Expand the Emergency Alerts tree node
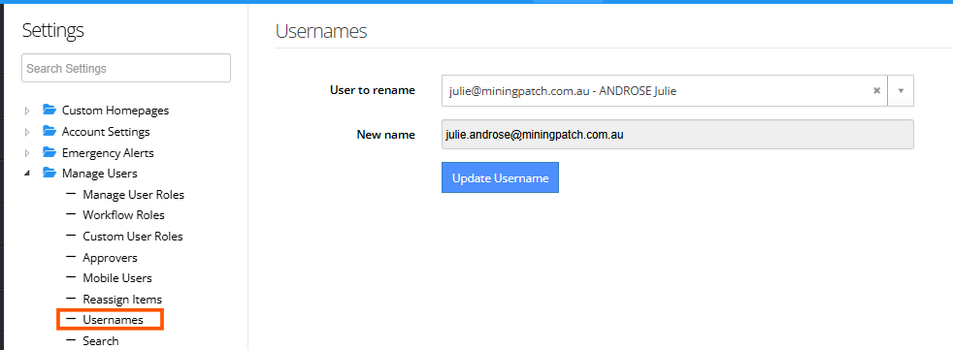This screenshot has height=350, width=953. click(27, 153)
